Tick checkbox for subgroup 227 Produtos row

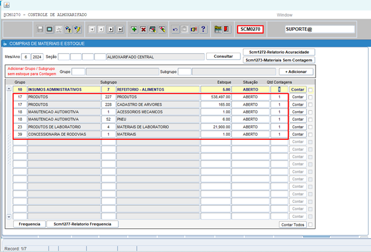pyautogui.click(x=310, y=97)
